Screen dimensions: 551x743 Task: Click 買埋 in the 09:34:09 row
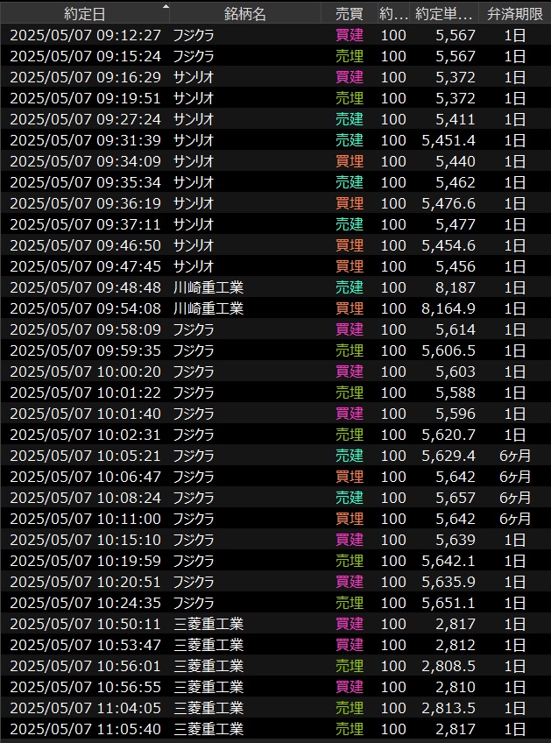(350, 161)
